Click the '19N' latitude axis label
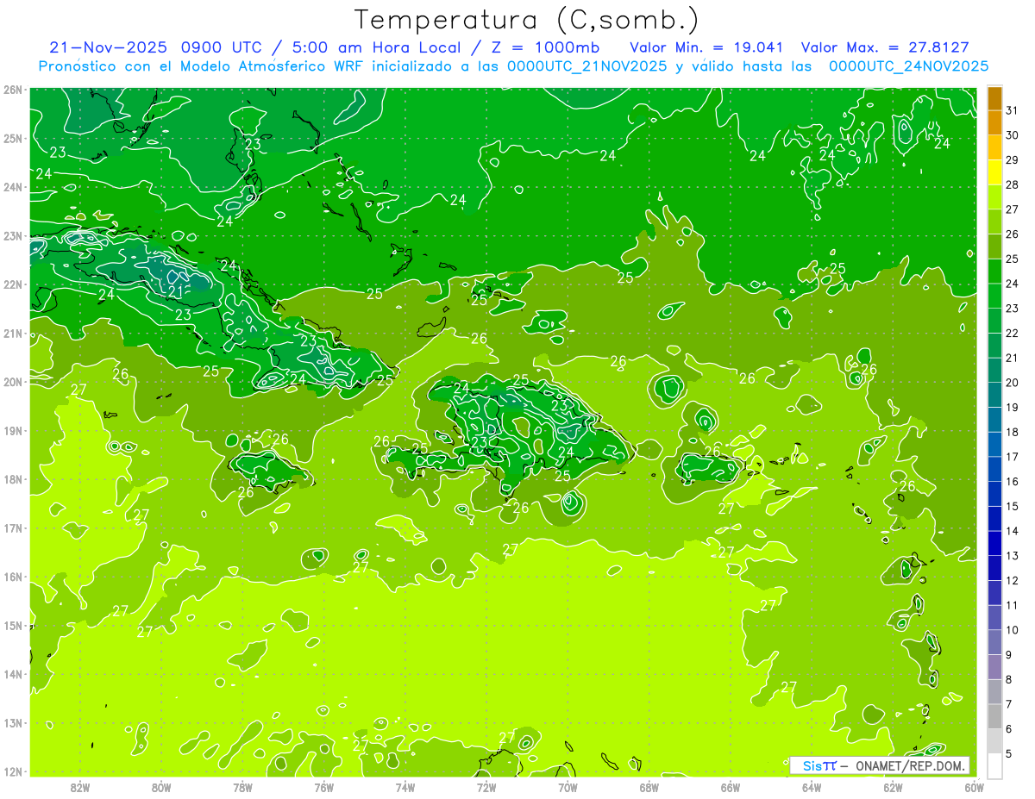The image size is (1035, 799). [x=12, y=431]
